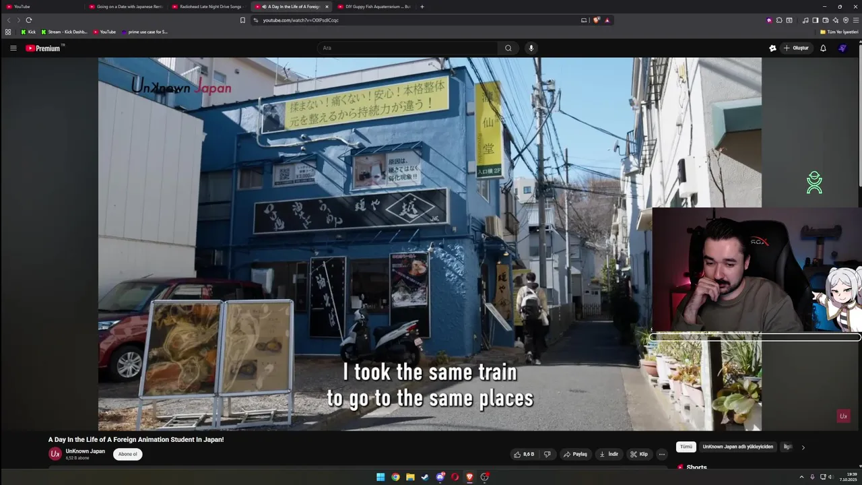Click the video title text
Viewport: 862px width, 485px height.
[136, 439]
